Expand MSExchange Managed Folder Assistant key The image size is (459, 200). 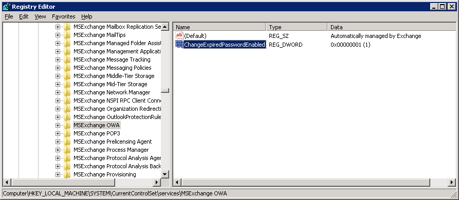point(58,43)
